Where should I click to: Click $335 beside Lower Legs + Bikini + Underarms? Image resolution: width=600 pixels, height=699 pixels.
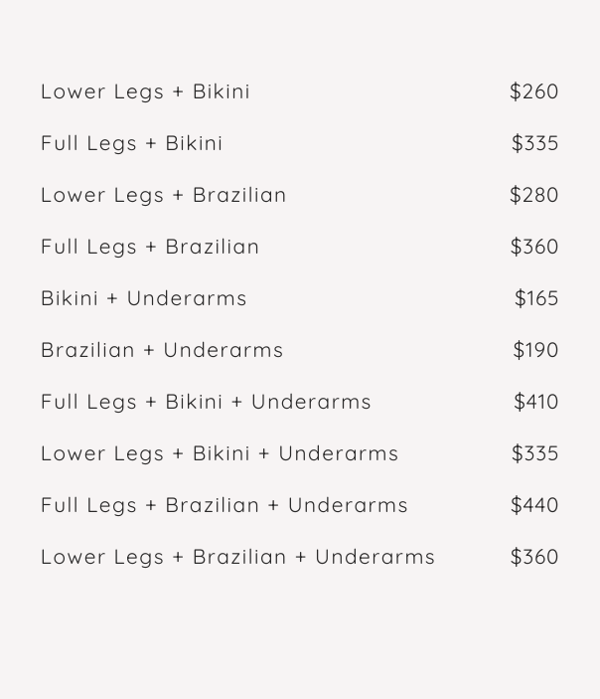(x=534, y=453)
